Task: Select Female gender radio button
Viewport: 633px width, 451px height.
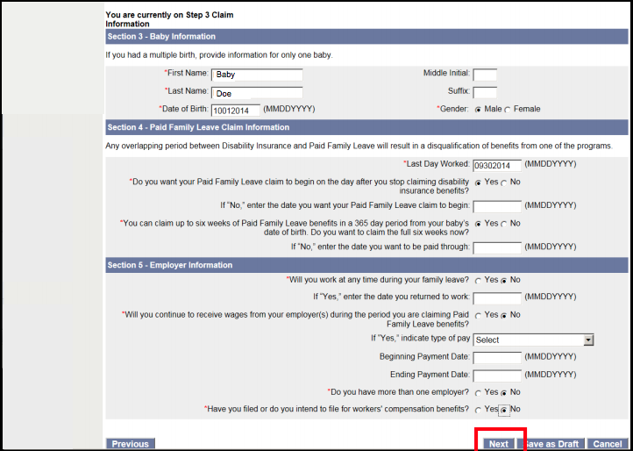Action: coord(508,110)
